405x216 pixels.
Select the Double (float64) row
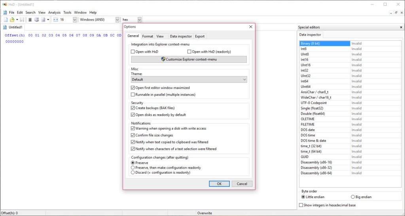(x=350, y=114)
